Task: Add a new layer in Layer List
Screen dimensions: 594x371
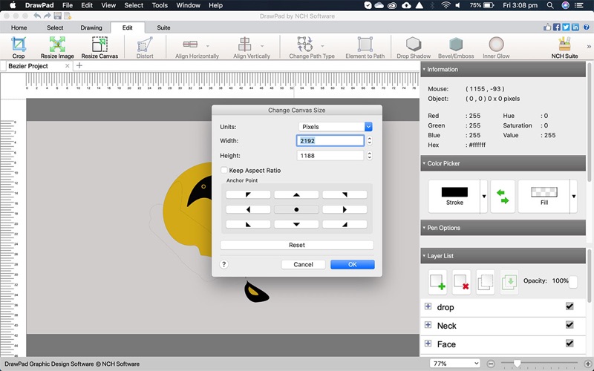Action: click(x=438, y=282)
